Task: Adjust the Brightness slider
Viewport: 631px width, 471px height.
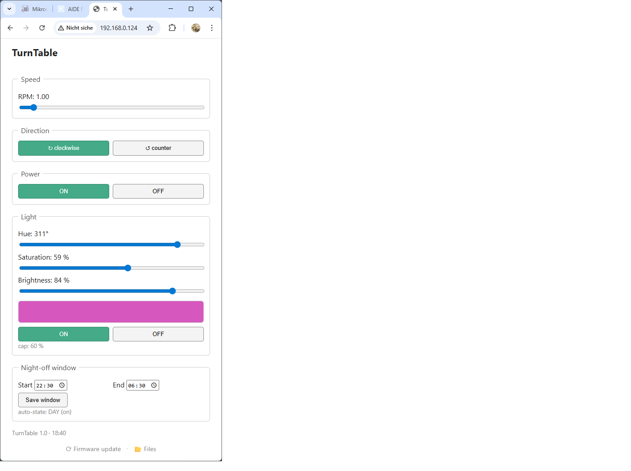Action: pos(111,291)
